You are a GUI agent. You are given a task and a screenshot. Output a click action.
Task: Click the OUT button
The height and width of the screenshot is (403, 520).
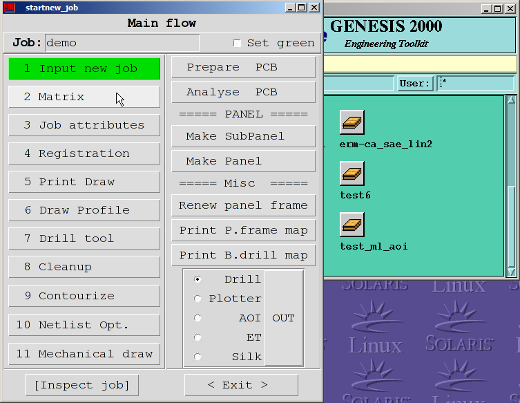pyautogui.click(x=284, y=318)
